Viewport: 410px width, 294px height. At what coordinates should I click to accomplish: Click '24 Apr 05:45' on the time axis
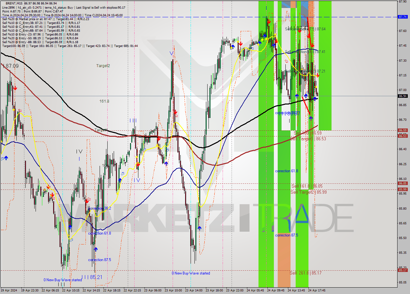[256, 290]
